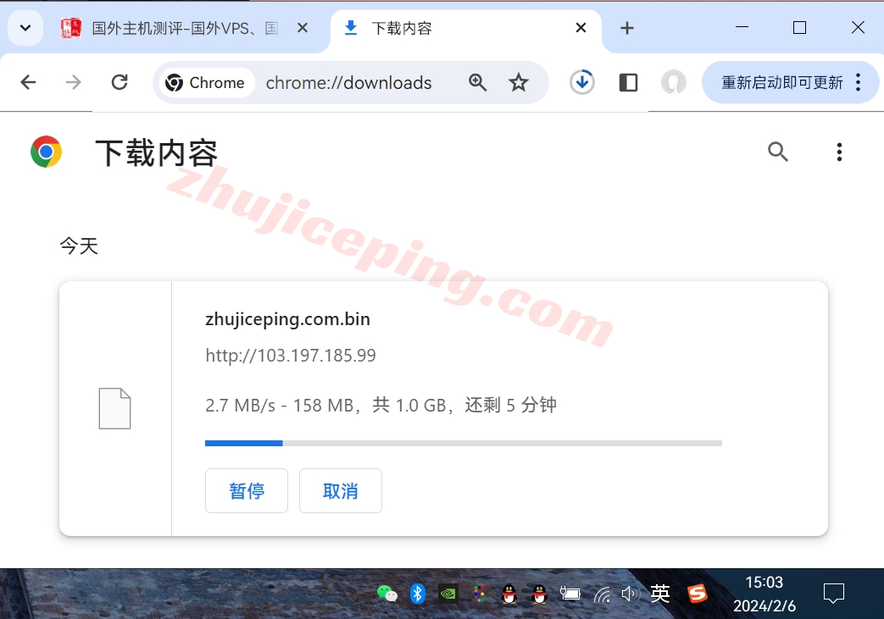884x619 pixels.
Task: Open file link zhujiceping.com.bin
Action: point(287,319)
